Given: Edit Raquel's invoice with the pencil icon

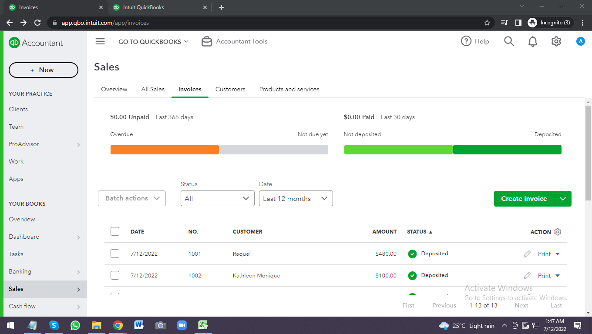Looking at the screenshot, I should 527,254.
